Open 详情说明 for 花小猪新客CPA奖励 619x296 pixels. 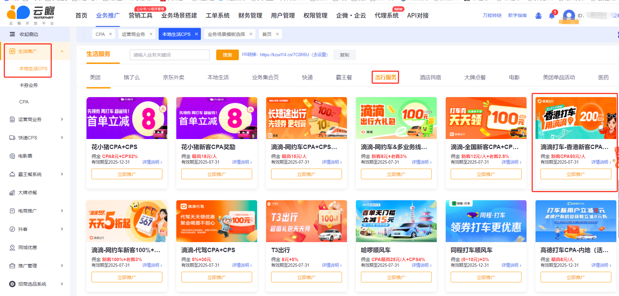(242, 162)
